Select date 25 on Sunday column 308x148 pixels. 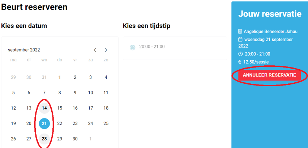click(x=106, y=123)
